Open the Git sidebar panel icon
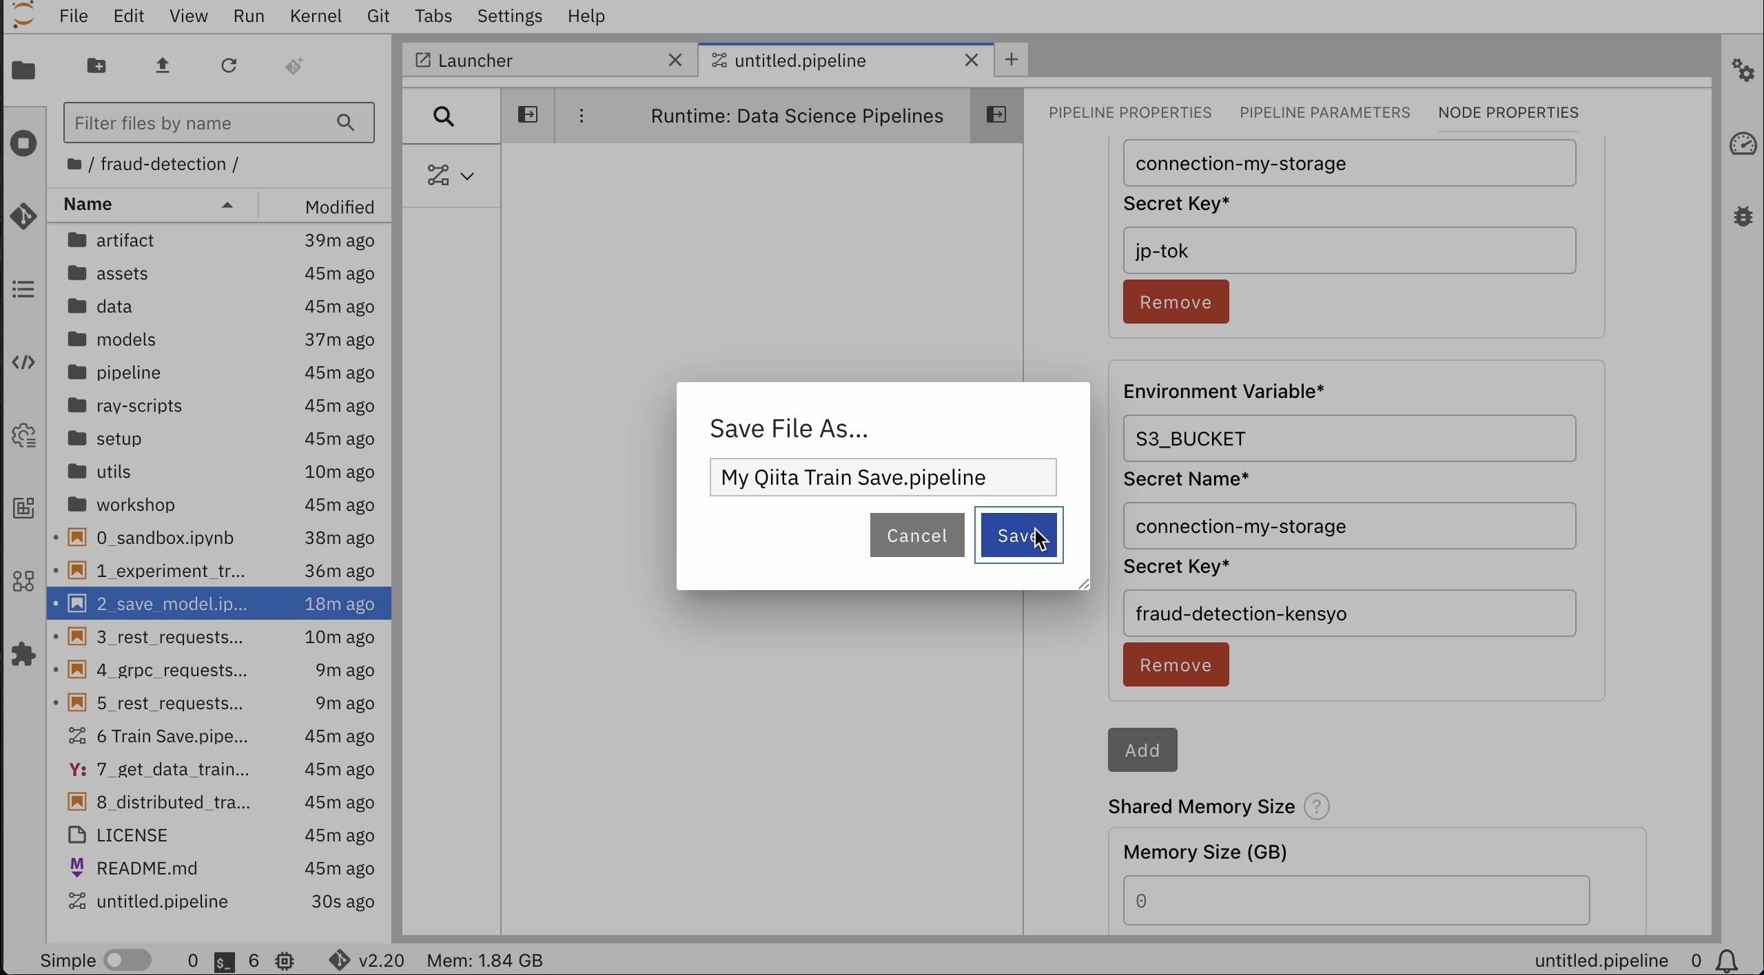Screen dimensions: 1764x975 point(23,216)
